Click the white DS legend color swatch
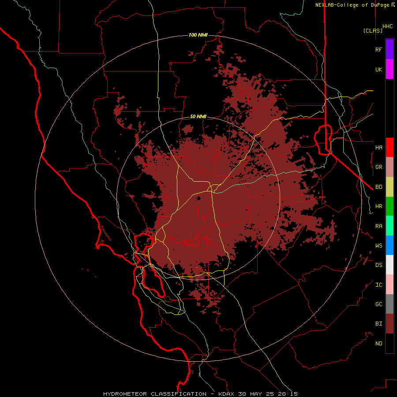The image size is (397, 397). click(x=390, y=265)
